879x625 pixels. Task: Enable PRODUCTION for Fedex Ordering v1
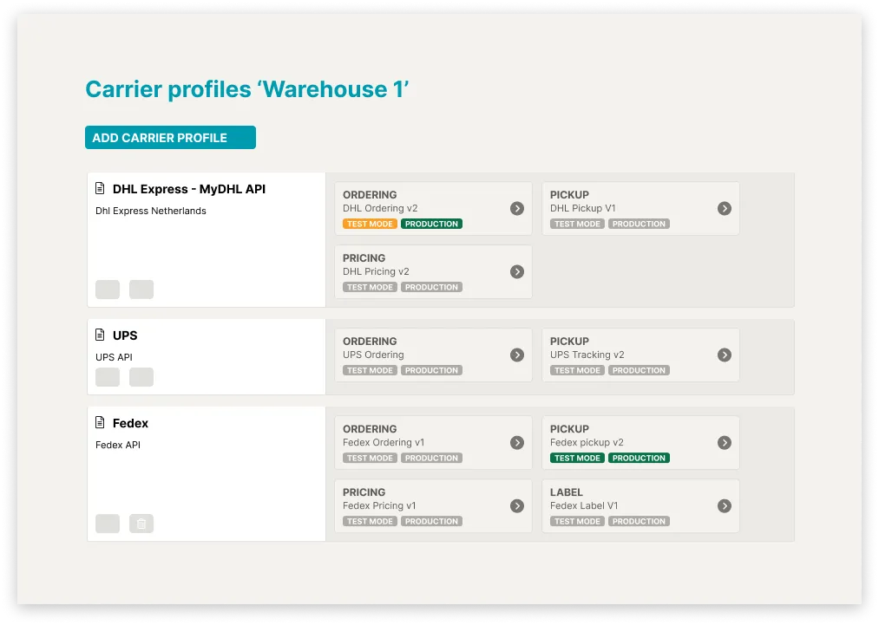(431, 458)
